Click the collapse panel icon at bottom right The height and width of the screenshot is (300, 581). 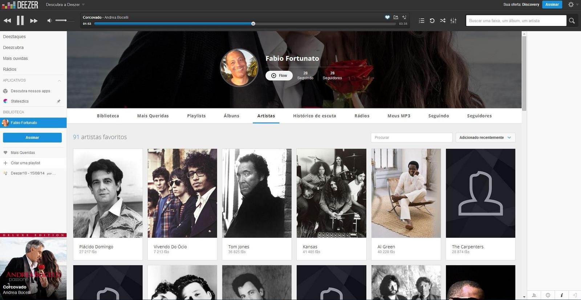pyautogui.click(x=574, y=295)
